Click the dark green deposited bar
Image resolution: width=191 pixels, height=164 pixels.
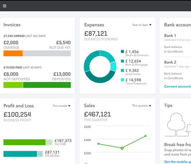[x=47, y=85]
